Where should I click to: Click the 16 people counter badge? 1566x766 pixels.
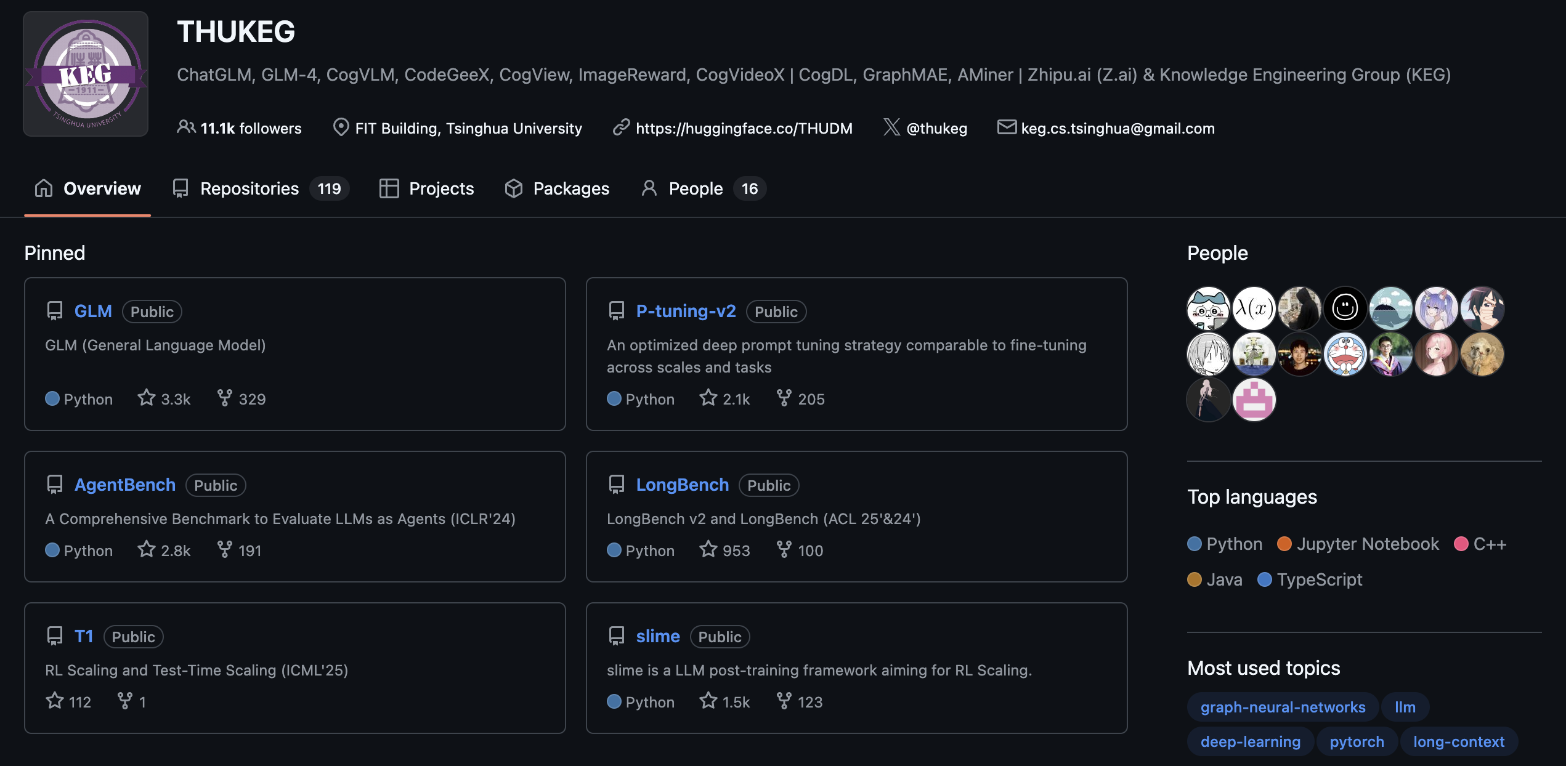(x=750, y=188)
